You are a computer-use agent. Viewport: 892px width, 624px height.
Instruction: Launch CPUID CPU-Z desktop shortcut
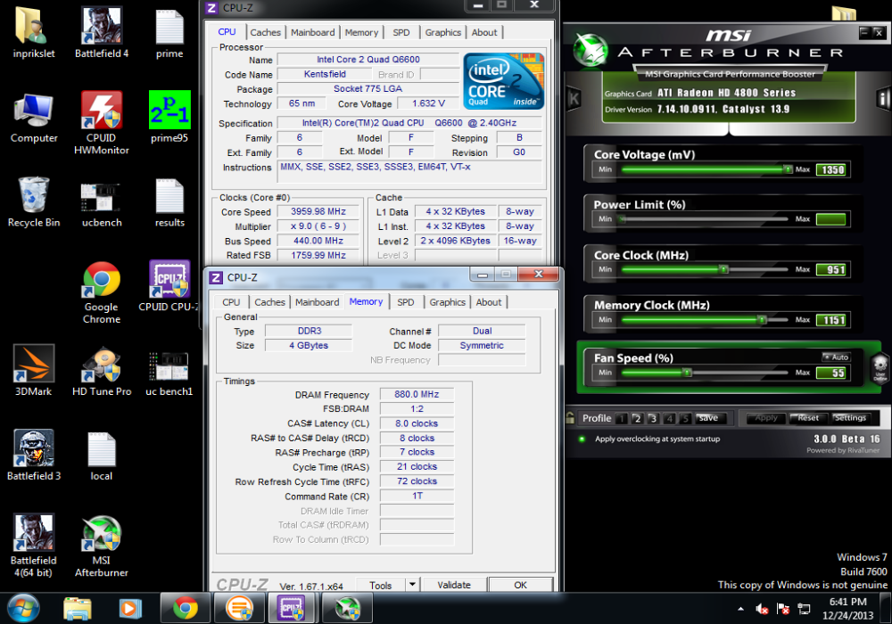point(169,286)
